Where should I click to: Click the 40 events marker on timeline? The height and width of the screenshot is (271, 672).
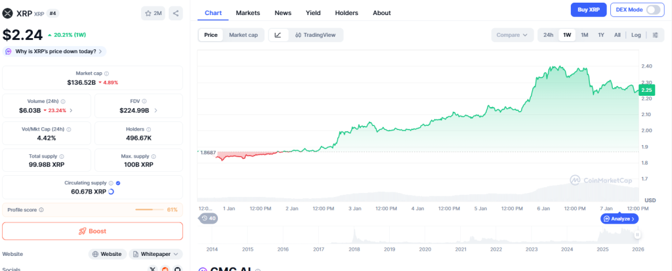tap(209, 219)
